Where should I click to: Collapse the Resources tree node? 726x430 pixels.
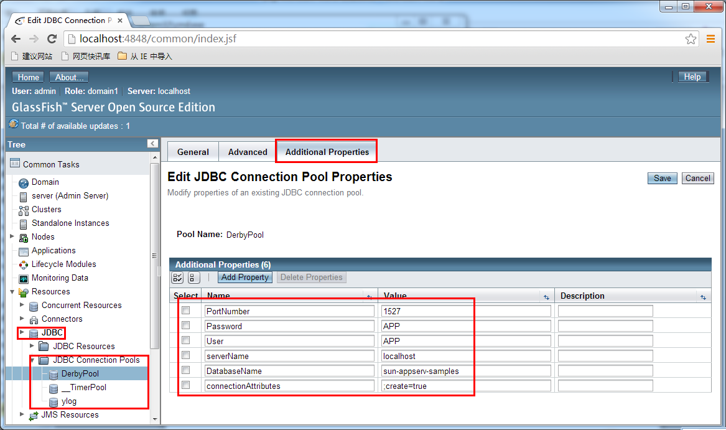(12, 292)
